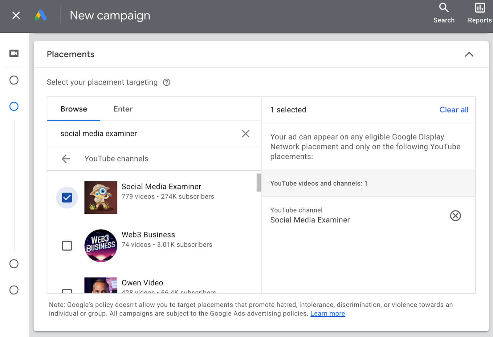Image resolution: width=493 pixels, height=337 pixels.
Task: Click the Google Ads logo
Action: click(x=41, y=15)
